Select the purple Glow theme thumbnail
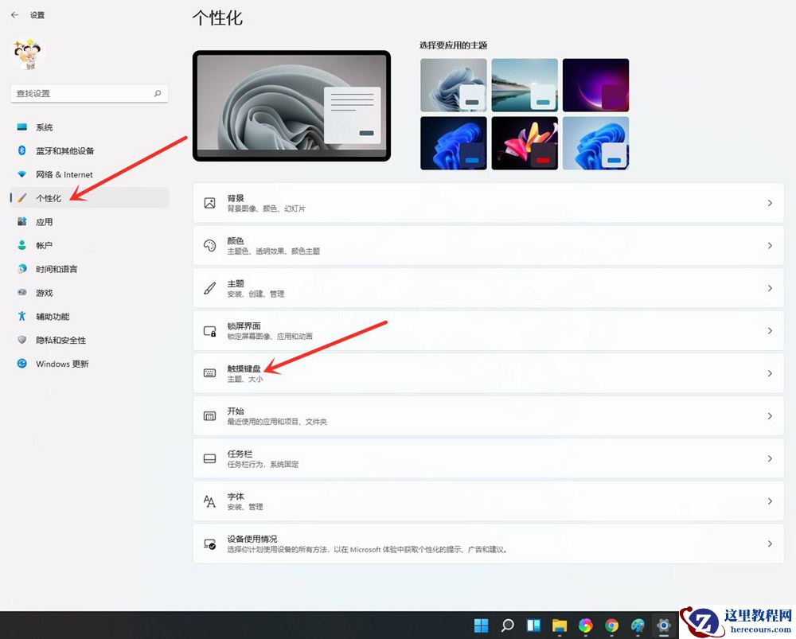Image resolution: width=796 pixels, height=639 pixels. (x=595, y=84)
